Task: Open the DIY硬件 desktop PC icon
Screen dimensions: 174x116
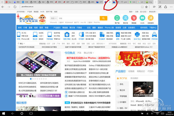Action: (x=81, y=35)
